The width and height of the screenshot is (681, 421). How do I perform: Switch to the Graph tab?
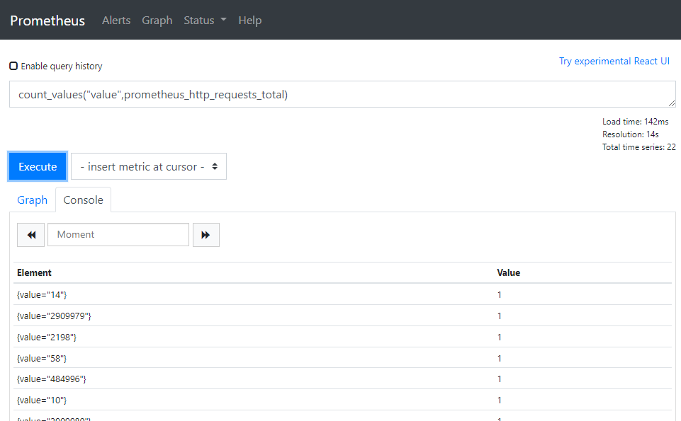point(33,200)
